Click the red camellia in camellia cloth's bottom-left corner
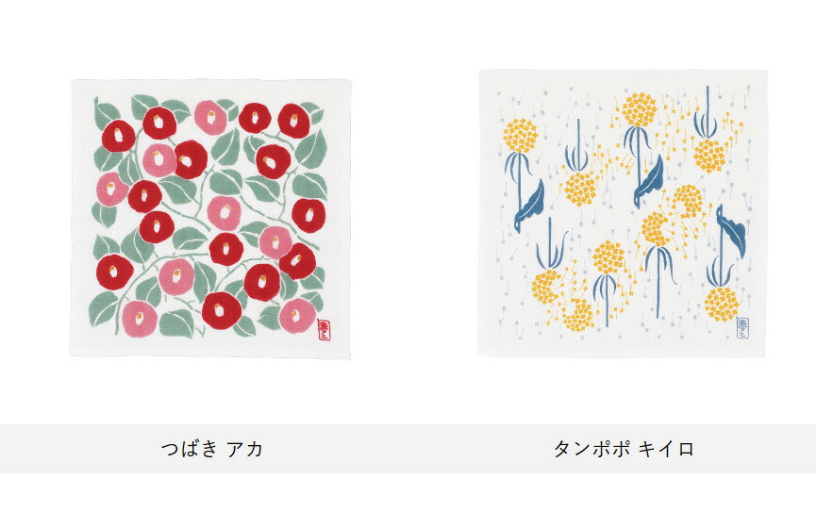Image resolution: width=816 pixels, height=512 pixels. [114, 273]
